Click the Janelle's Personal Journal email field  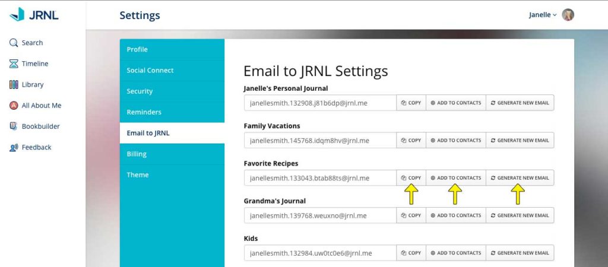tap(320, 103)
